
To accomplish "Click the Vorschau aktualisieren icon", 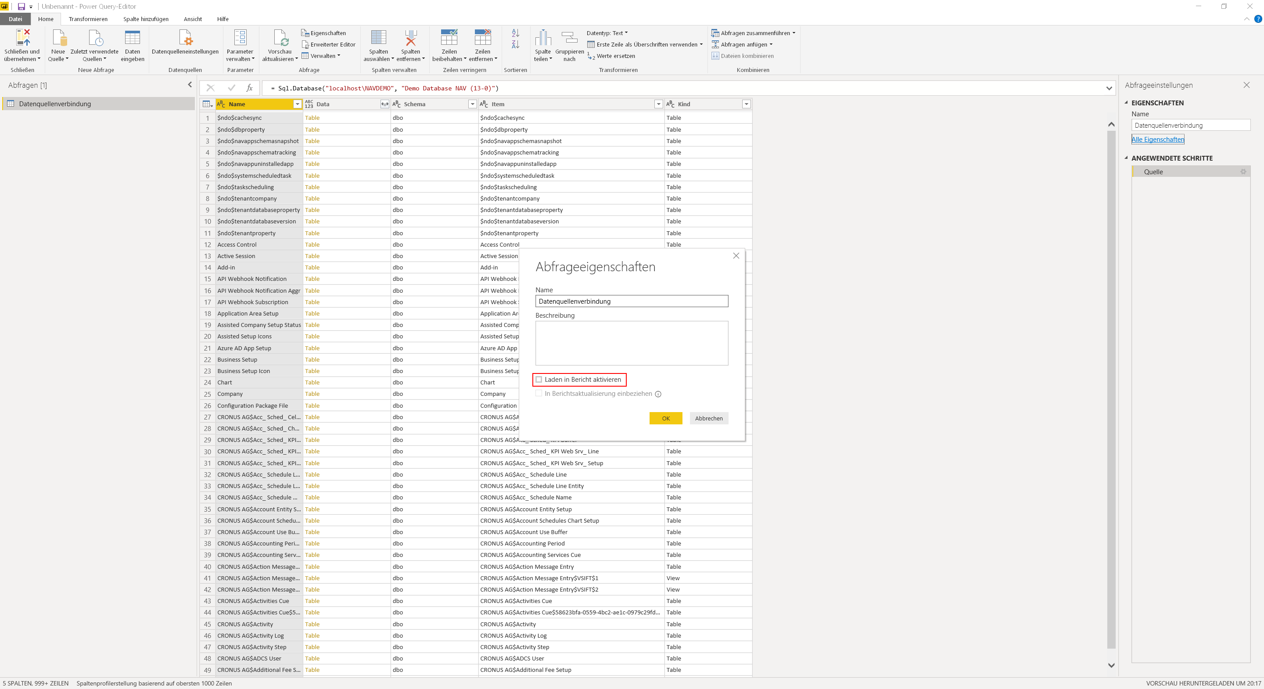I will point(280,38).
